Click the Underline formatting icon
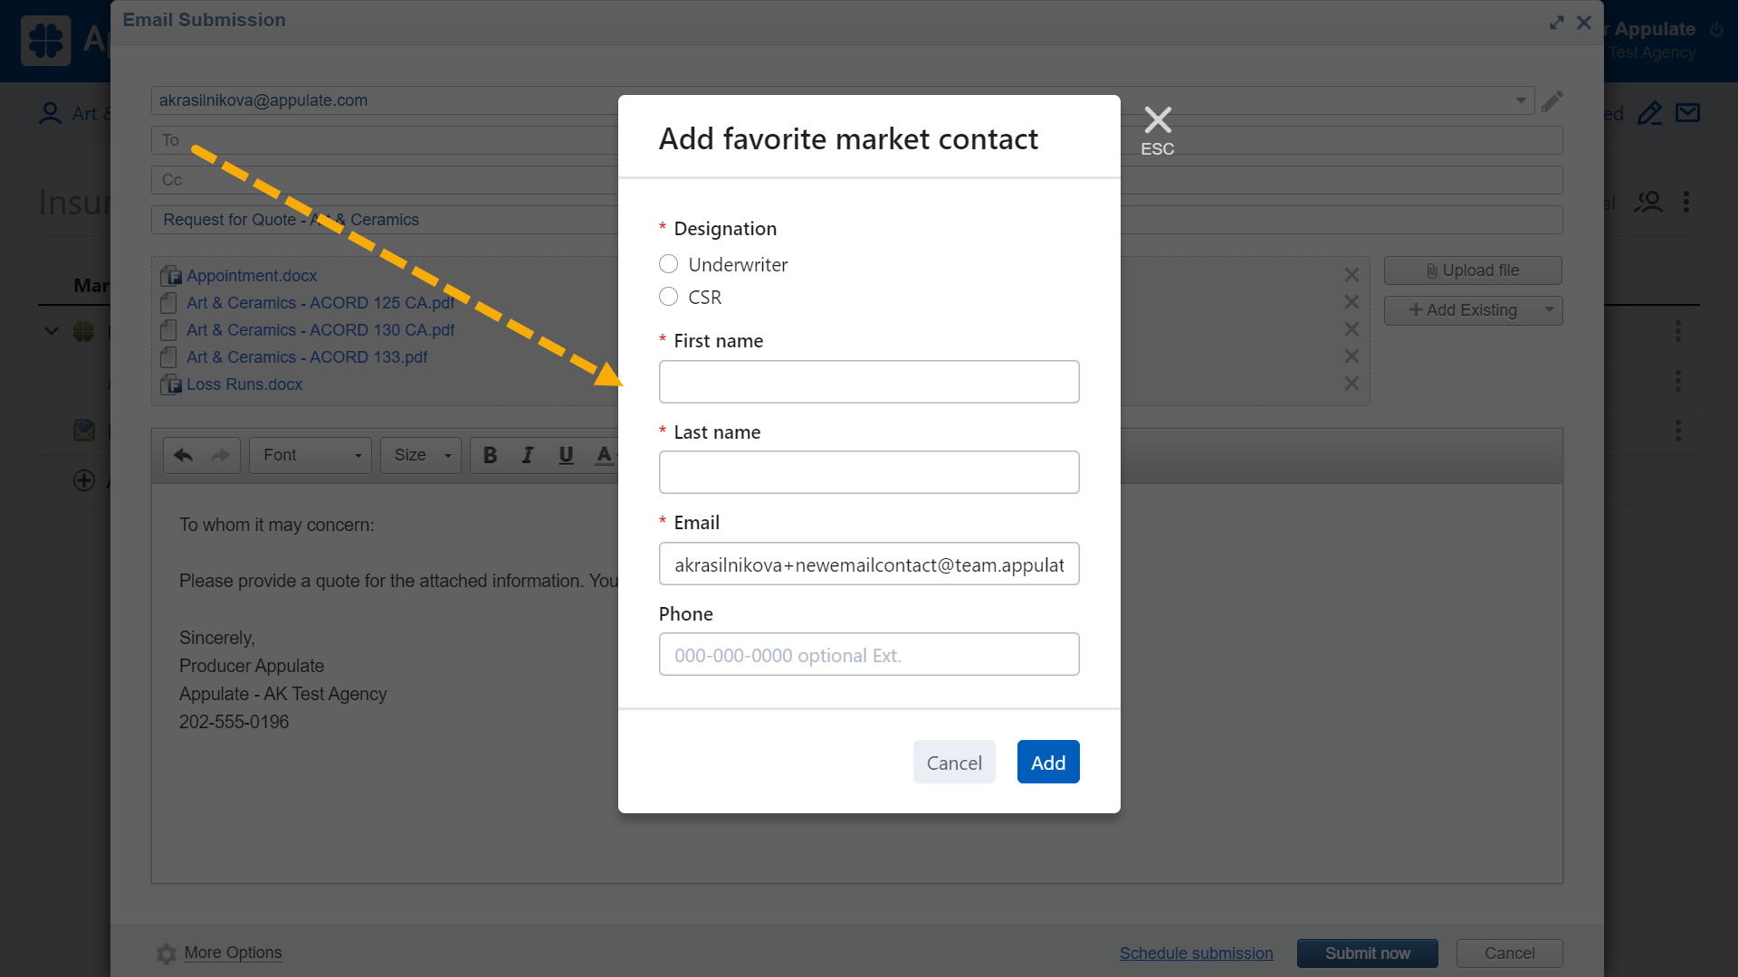1738x977 pixels. click(566, 455)
